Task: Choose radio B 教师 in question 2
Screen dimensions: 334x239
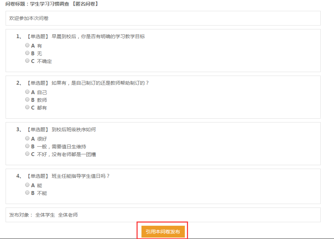Action: [27, 99]
